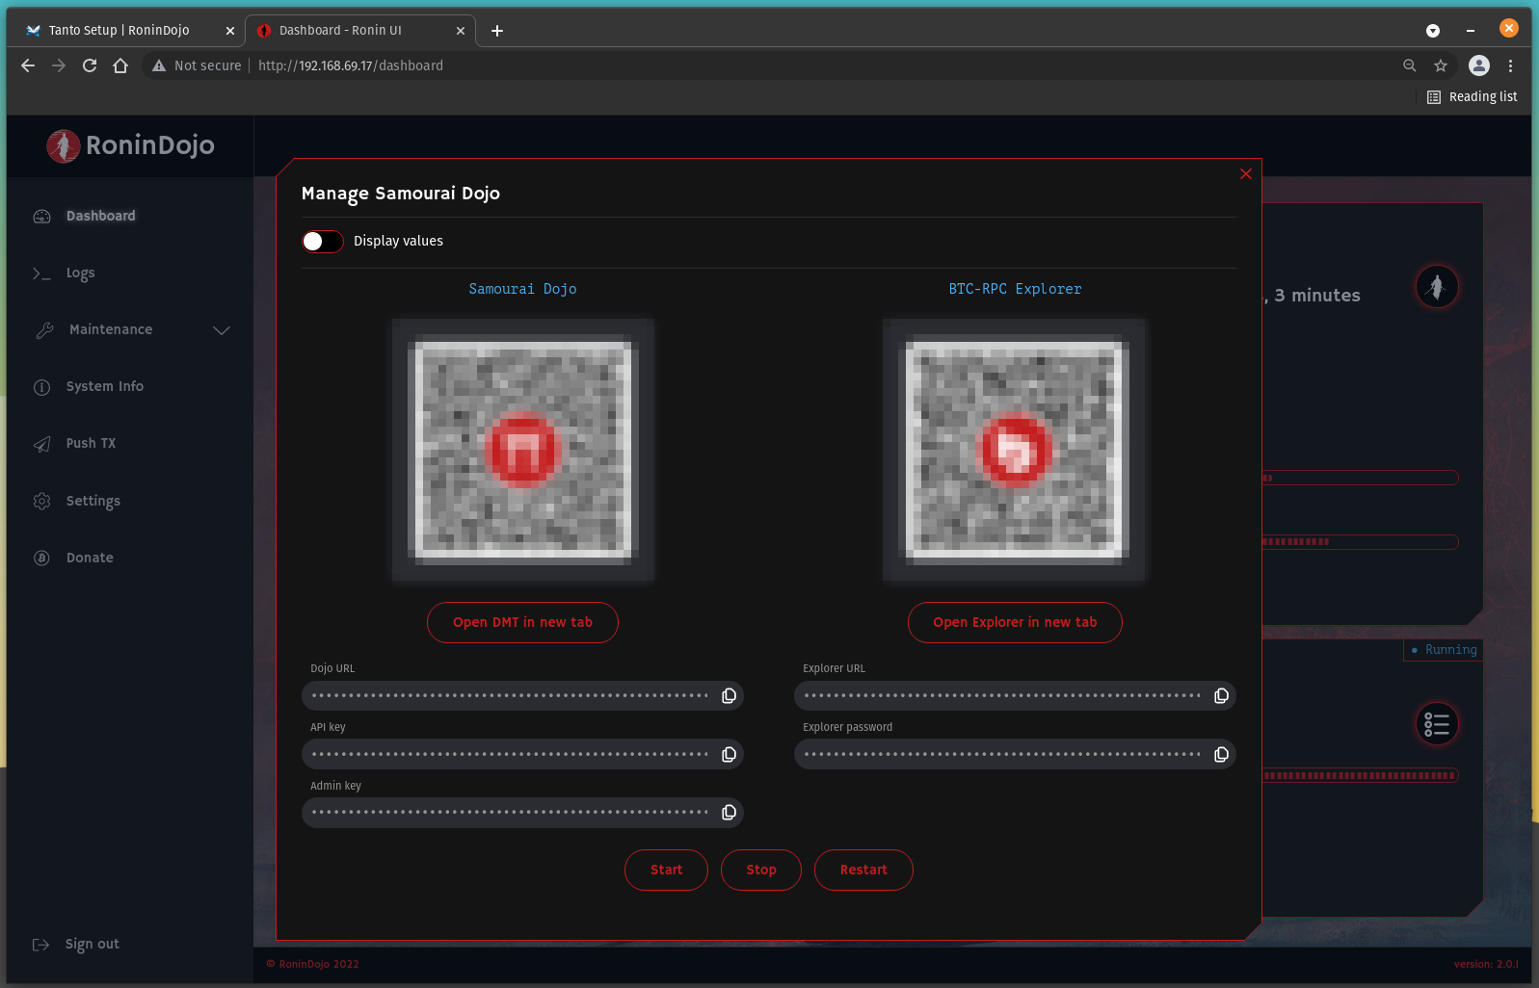
Task: Copy the Admin key value
Action: tap(729, 812)
